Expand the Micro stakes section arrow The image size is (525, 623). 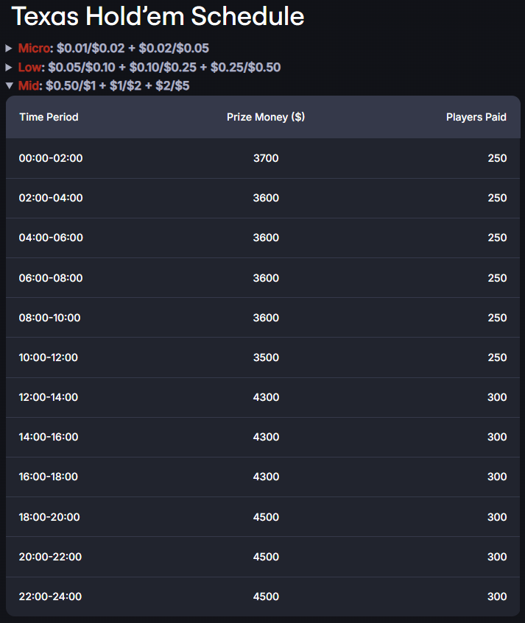[9, 49]
